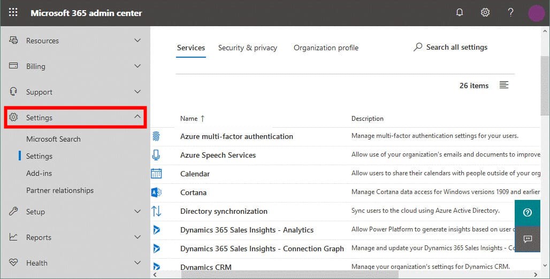
Task: Open help question mark in header
Action: click(510, 13)
